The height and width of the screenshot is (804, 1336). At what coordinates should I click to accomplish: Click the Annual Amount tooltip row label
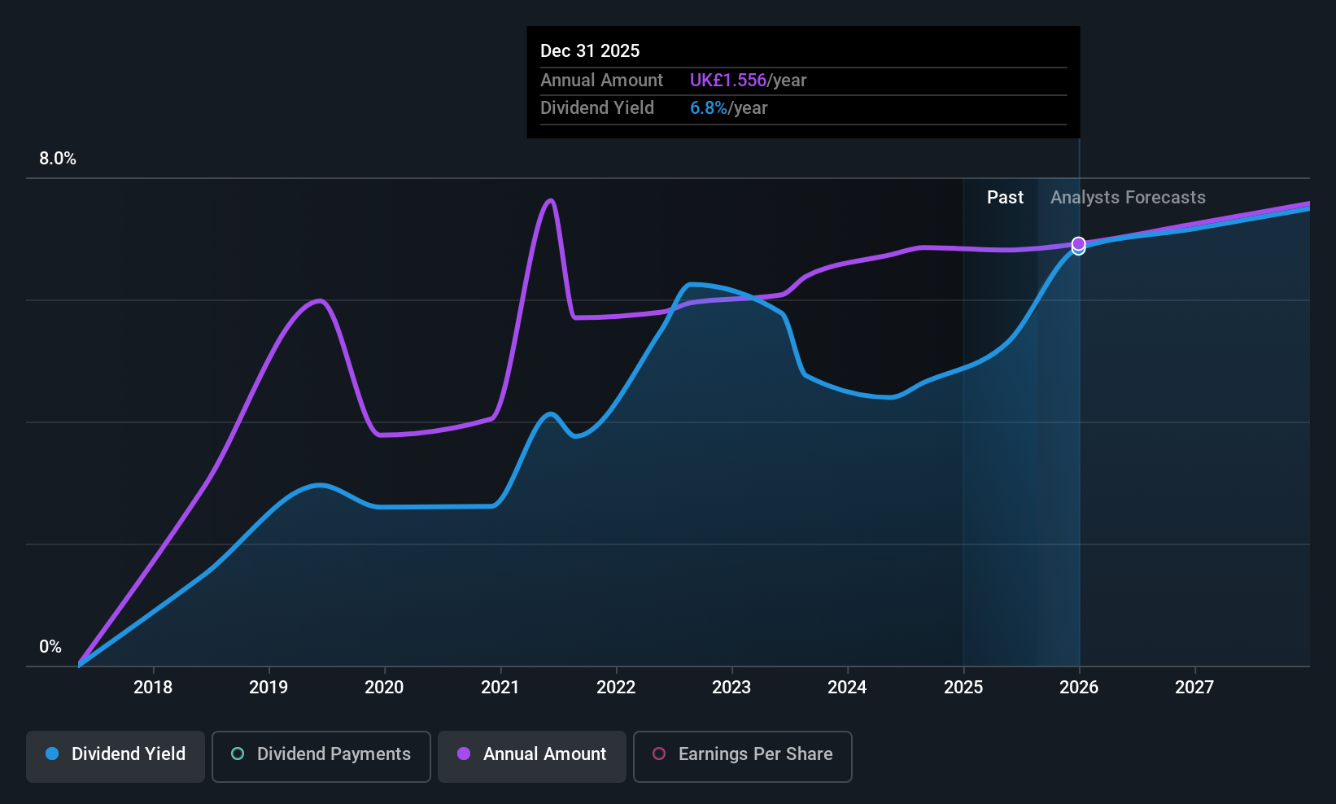pos(602,80)
